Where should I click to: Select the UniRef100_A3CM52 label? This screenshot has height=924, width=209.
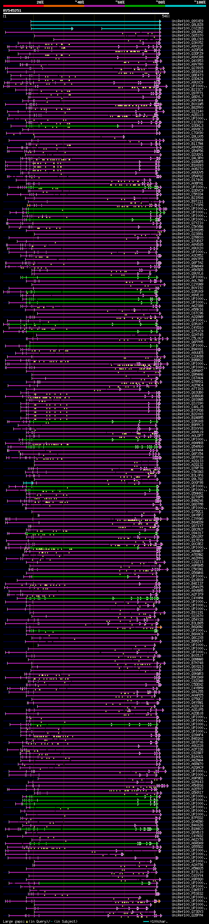pyautogui.click(x=187, y=255)
